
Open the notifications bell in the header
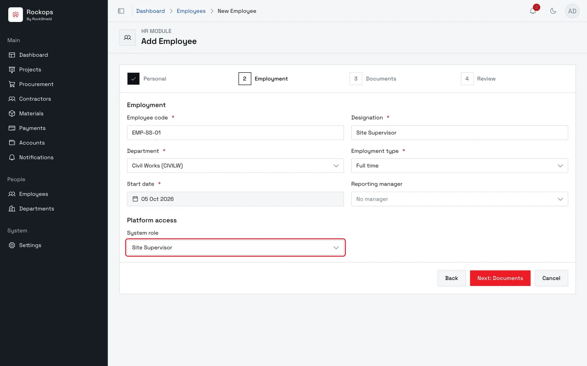(x=533, y=11)
